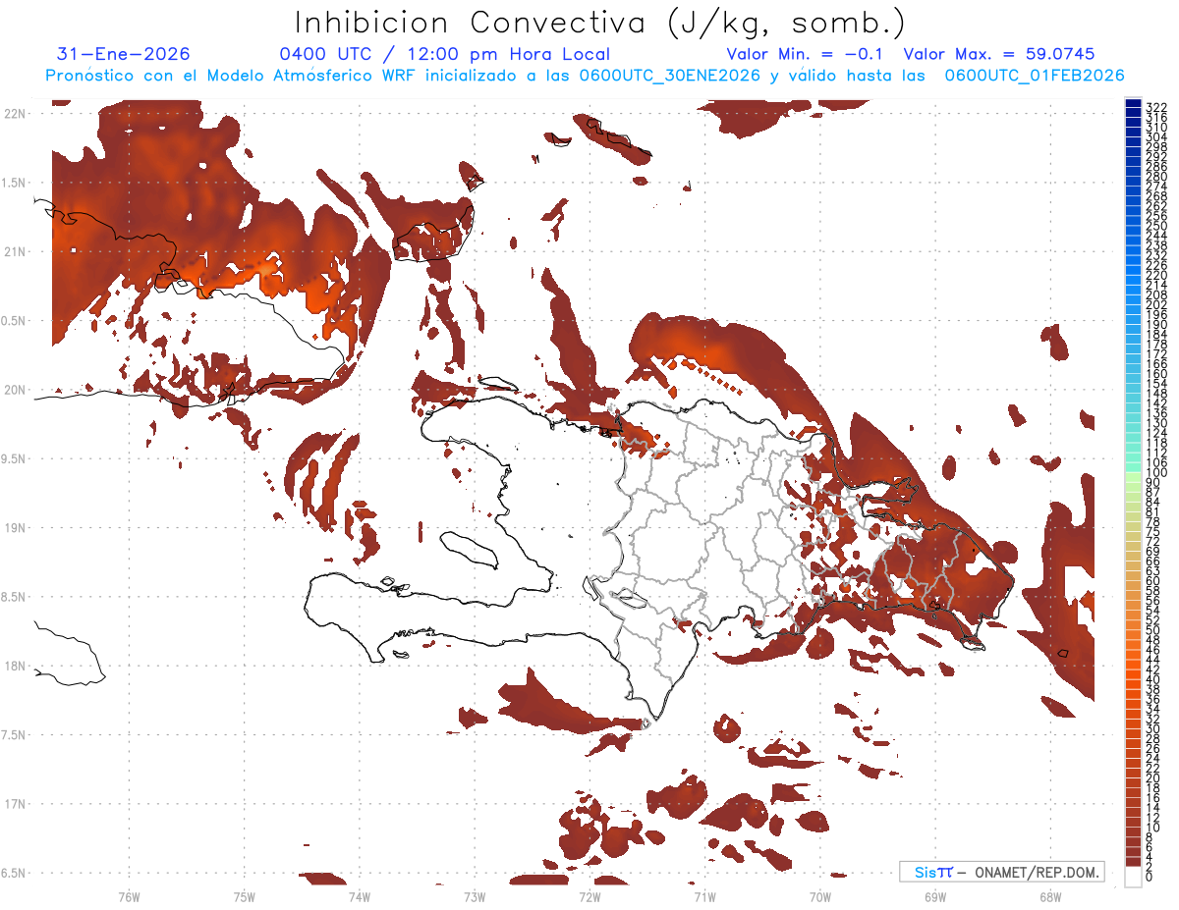Click the '71W' longitude label
Screen dimensions: 1179x910
click(x=704, y=896)
